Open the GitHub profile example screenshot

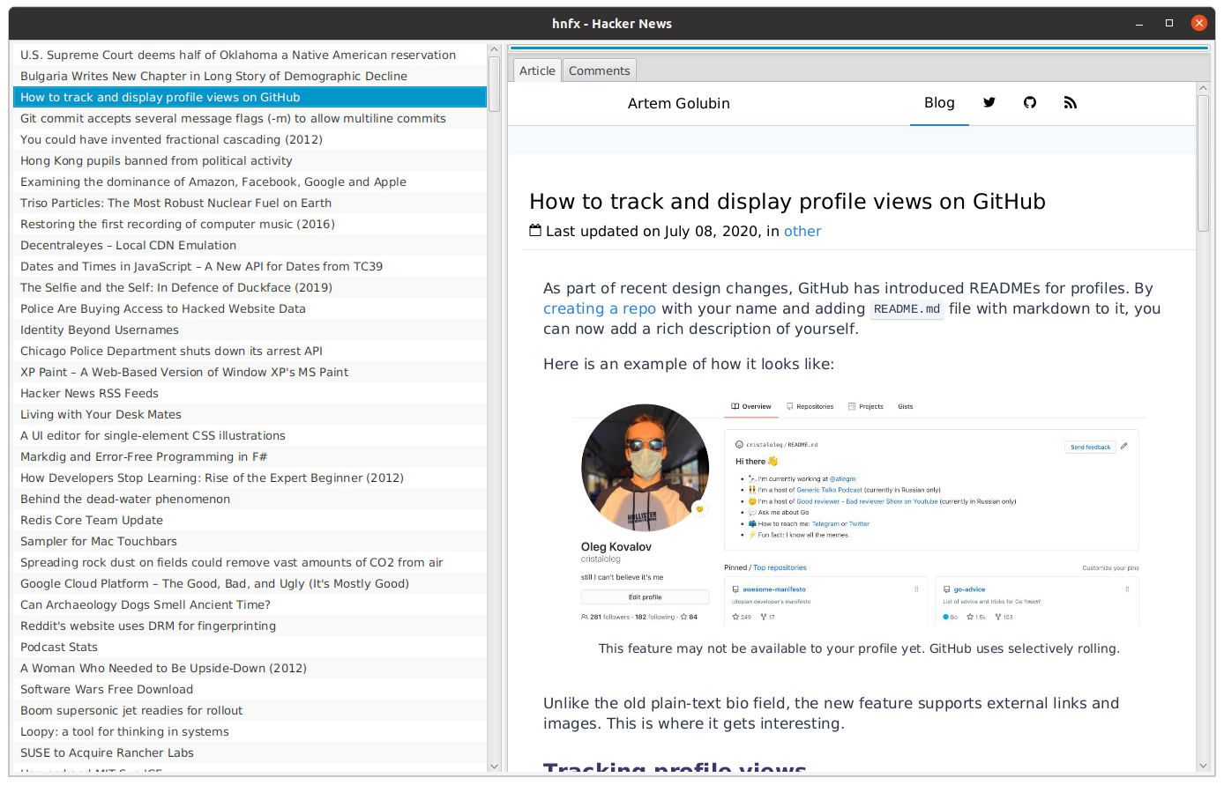(x=859, y=513)
